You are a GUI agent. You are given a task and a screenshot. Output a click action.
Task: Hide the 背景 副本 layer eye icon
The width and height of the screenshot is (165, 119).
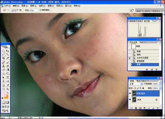(130, 94)
